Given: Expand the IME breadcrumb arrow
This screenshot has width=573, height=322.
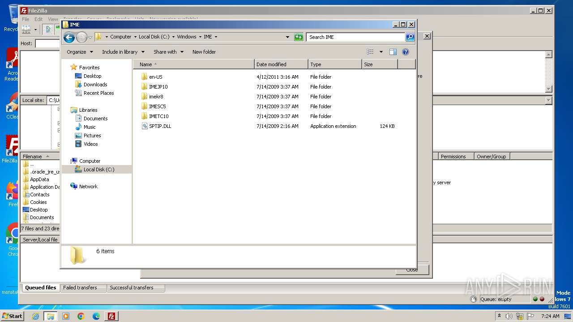Looking at the screenshot, I should 216,37.
